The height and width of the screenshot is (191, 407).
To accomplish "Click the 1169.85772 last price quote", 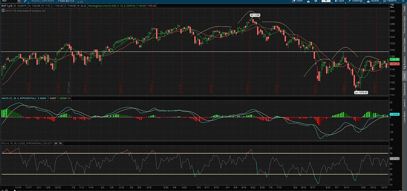I will click(66, 1).
